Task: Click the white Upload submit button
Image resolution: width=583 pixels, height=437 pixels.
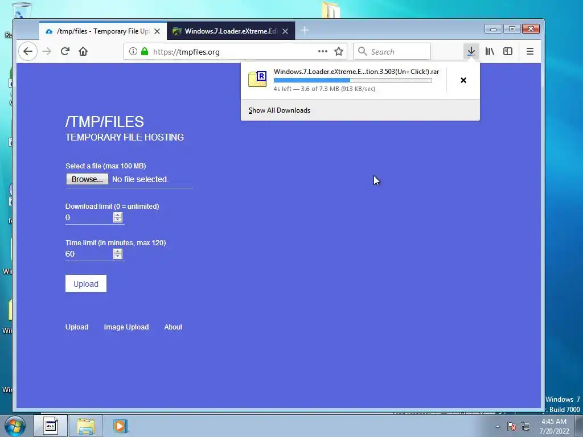Action: [x=86, y=283]
